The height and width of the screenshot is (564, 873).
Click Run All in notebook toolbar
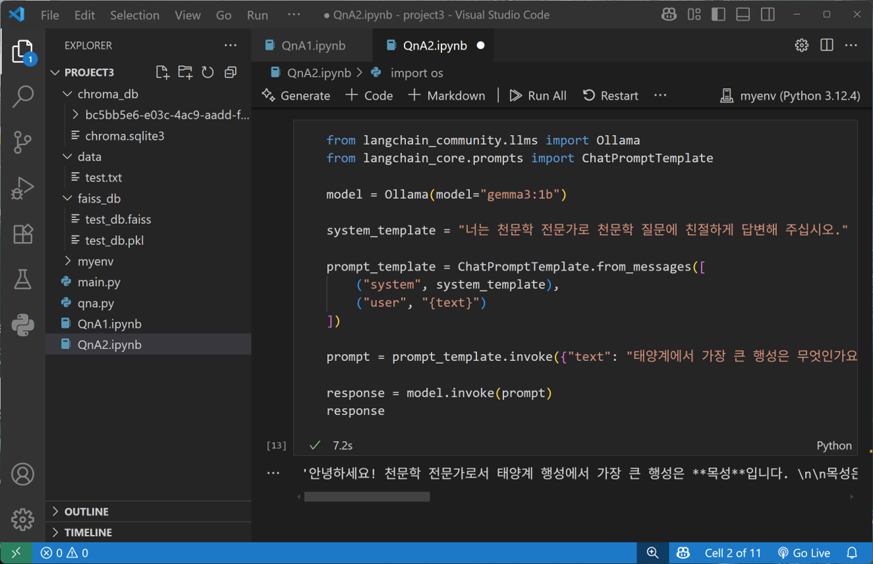[538, 95]
